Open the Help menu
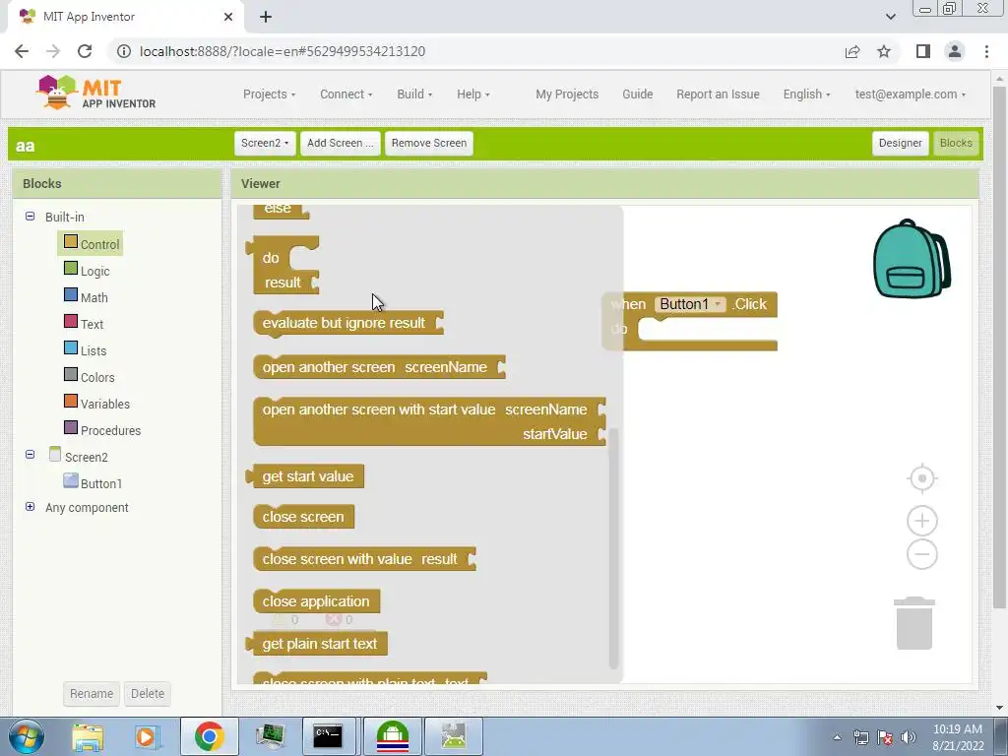 click(x=473, y=94)
